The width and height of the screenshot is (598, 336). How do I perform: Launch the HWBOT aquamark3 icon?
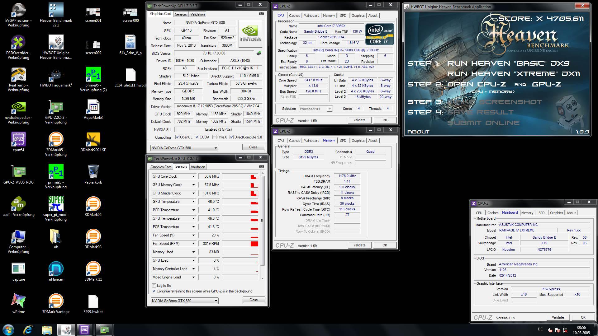56,77
